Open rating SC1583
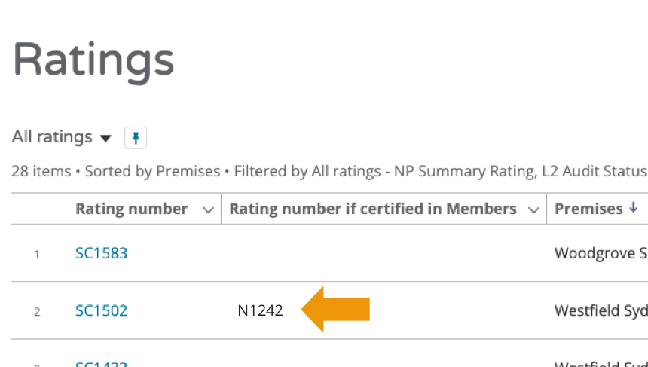The width and height of the screenshot is (648, 367). coord(101,253)
